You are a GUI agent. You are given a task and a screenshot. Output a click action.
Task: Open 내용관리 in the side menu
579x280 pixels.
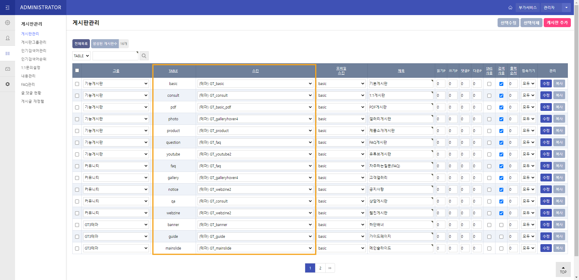coord(28,76)
